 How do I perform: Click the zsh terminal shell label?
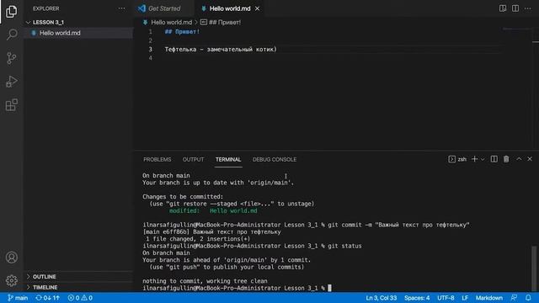tap(457, 159)
